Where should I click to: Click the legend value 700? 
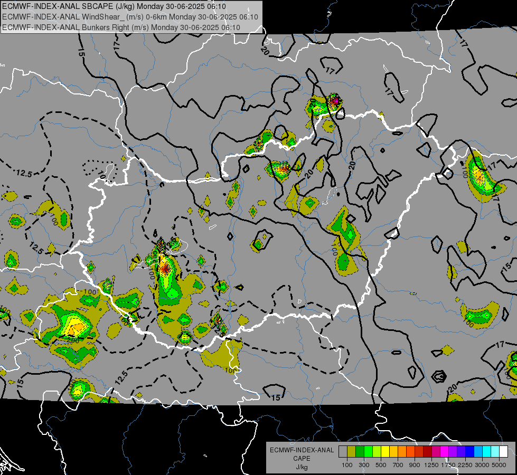[398, 465]
